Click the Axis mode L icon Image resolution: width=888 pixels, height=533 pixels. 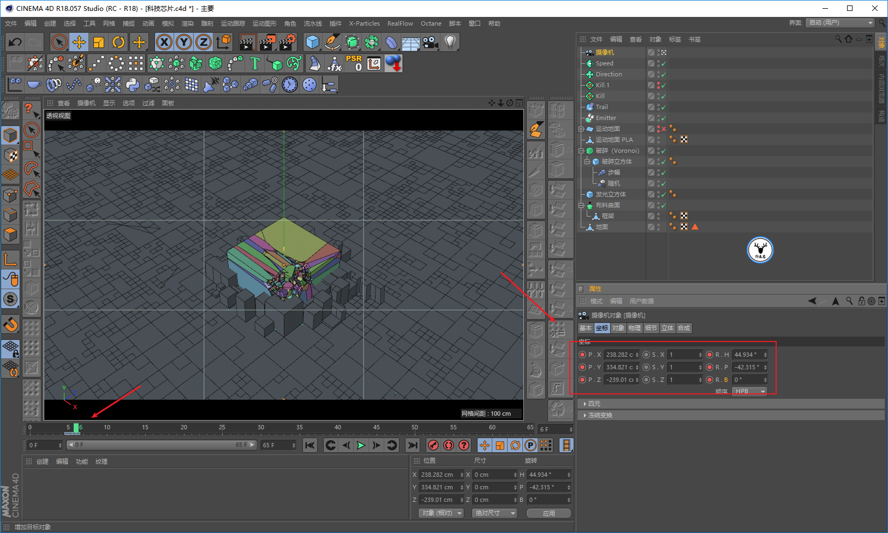pos(10,259)
